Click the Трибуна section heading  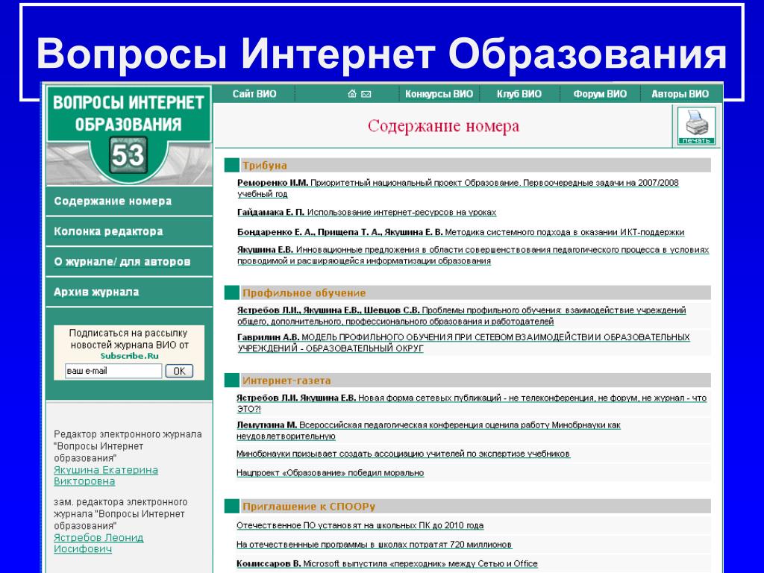coord(265,165)
